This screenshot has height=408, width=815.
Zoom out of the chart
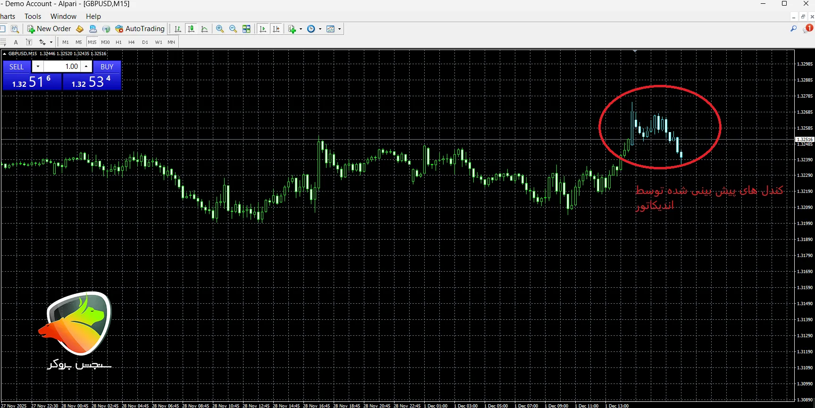(x=233, y=29)
